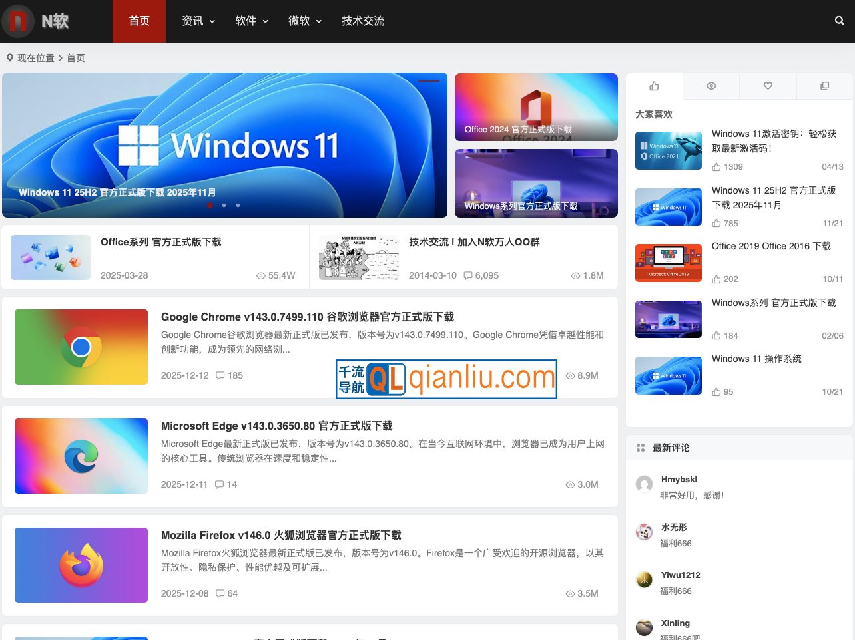Click the grid icon beside 最新评论

point(641,448)
